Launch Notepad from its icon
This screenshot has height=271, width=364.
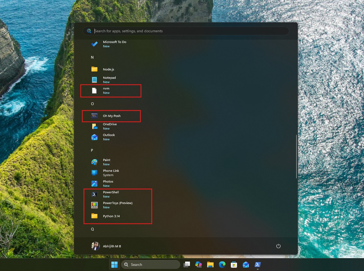point(94,80)
